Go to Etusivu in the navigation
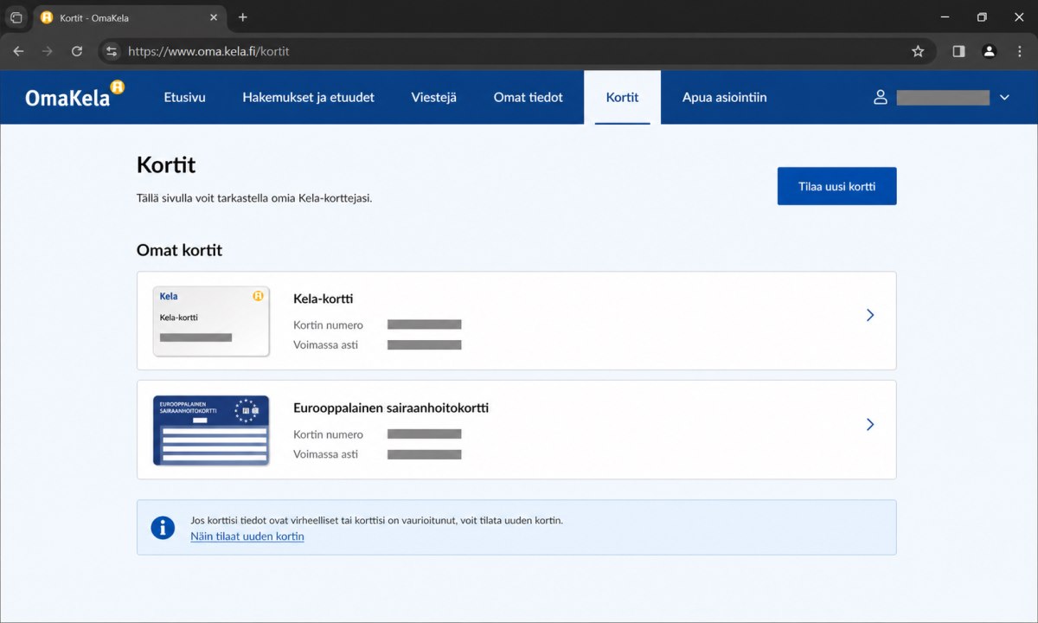 pos(185,97)
